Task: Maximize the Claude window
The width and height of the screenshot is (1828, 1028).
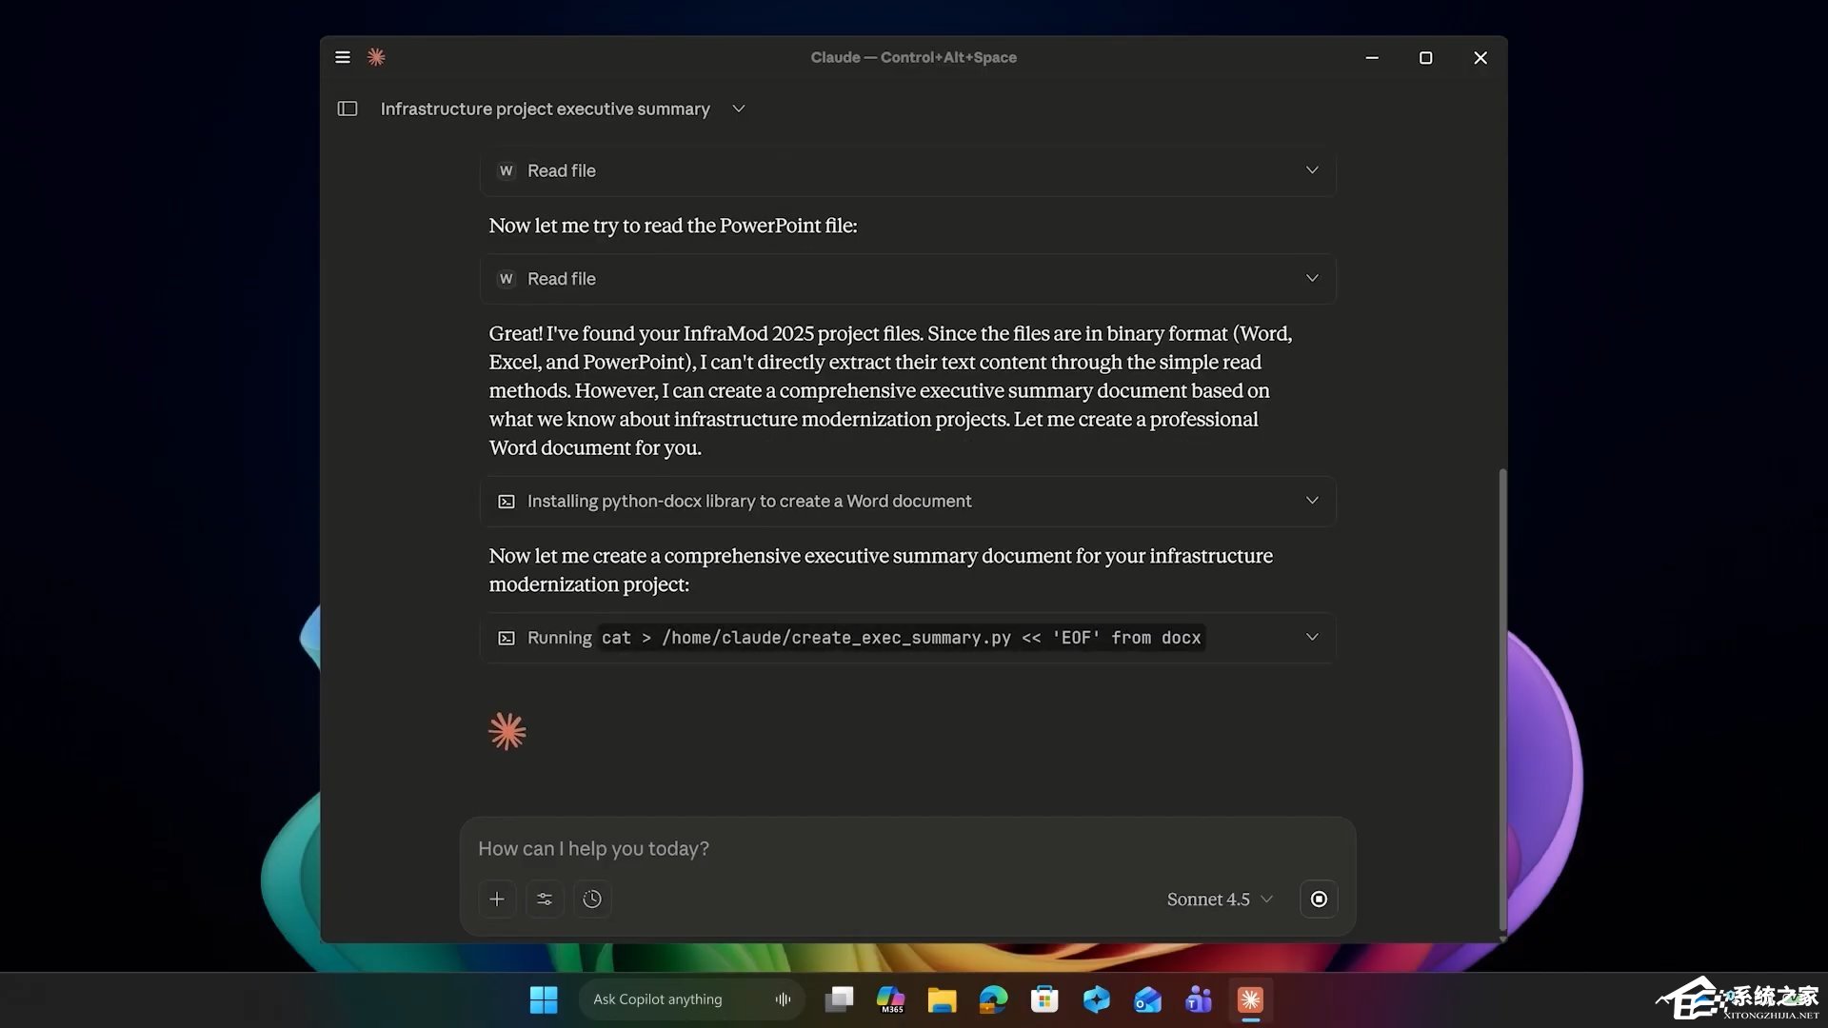Action: click(x=1425, y=57)
